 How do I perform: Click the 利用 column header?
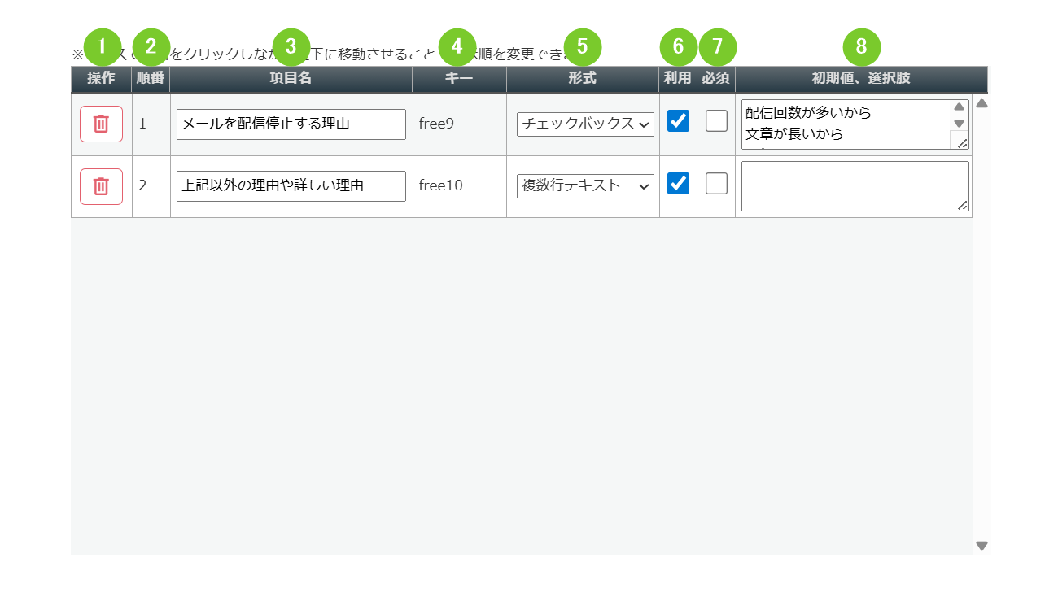[x=678, y=79]
